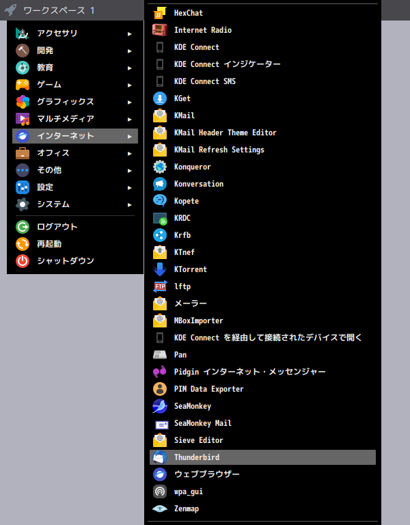The image size is (410, 525).
Task: Expand the システム submenu arrow
Action: point(130,204)
